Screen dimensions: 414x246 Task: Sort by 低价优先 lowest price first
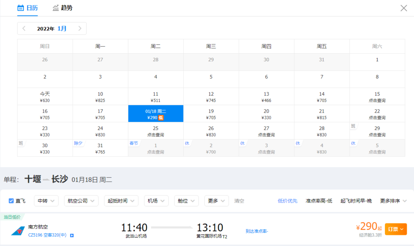pos(287,201)
